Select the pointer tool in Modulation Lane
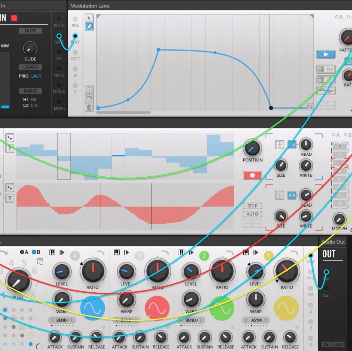 (89, 18)
